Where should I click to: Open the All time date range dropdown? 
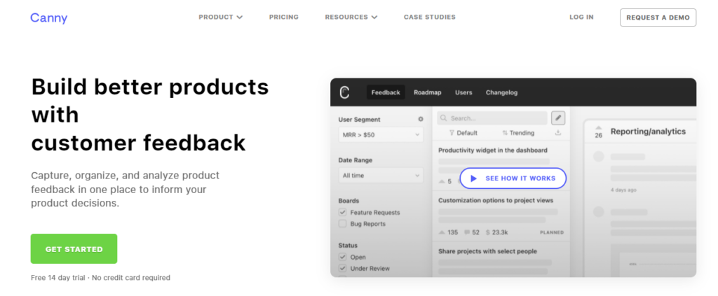pos(380,176)
